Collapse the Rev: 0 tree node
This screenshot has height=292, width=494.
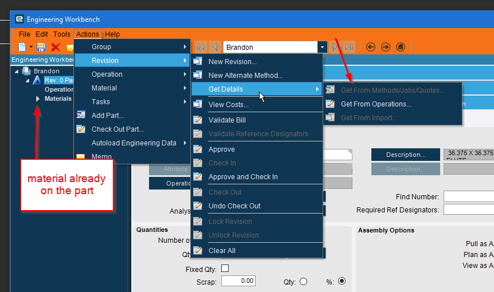28,81
